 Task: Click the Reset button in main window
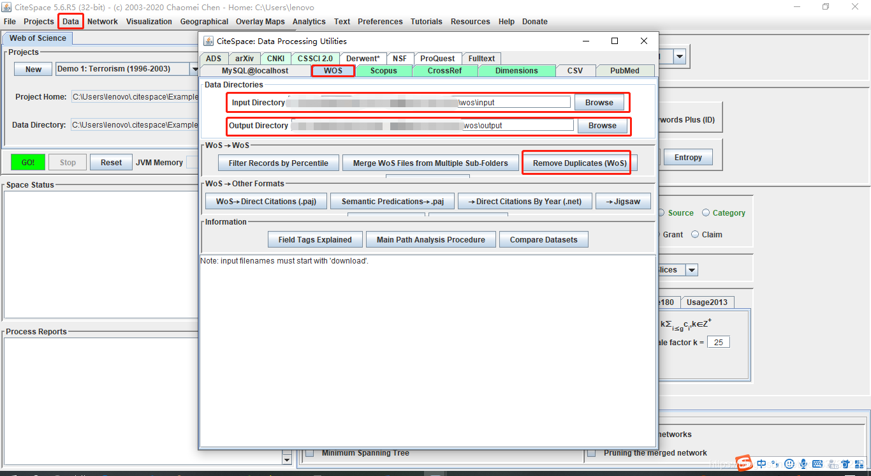(x=111, y=162)
